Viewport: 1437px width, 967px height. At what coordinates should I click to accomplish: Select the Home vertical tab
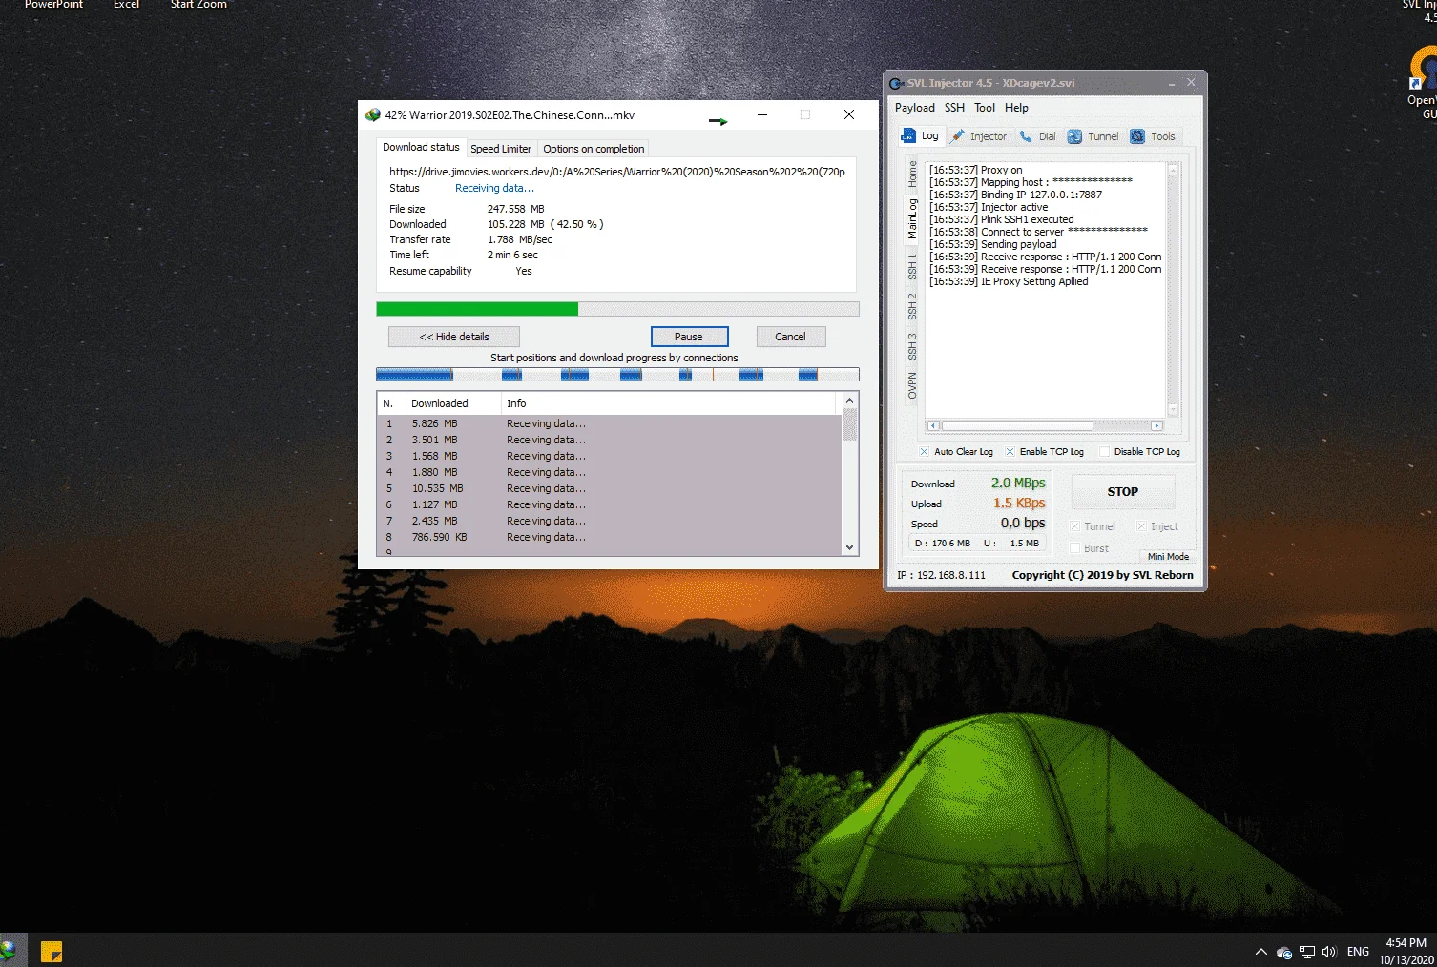point(912,174)
